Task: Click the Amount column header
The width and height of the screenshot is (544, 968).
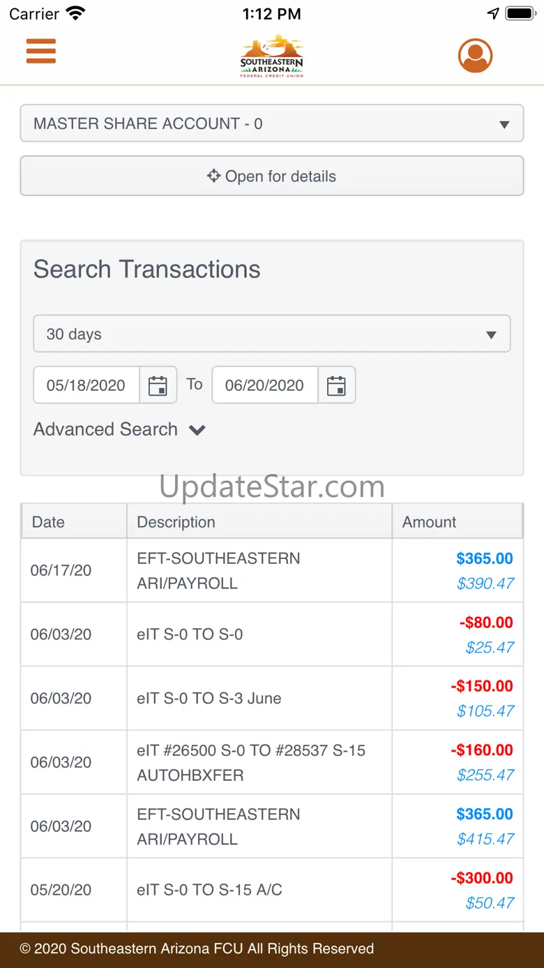Action: [x=430, y=522]
